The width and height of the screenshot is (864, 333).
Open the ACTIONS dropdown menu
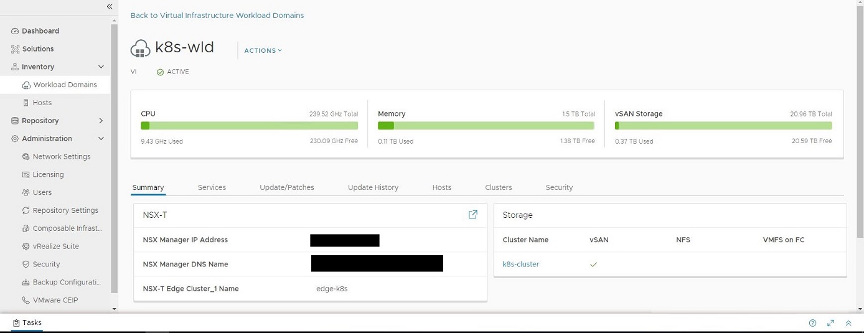point(263,51)
